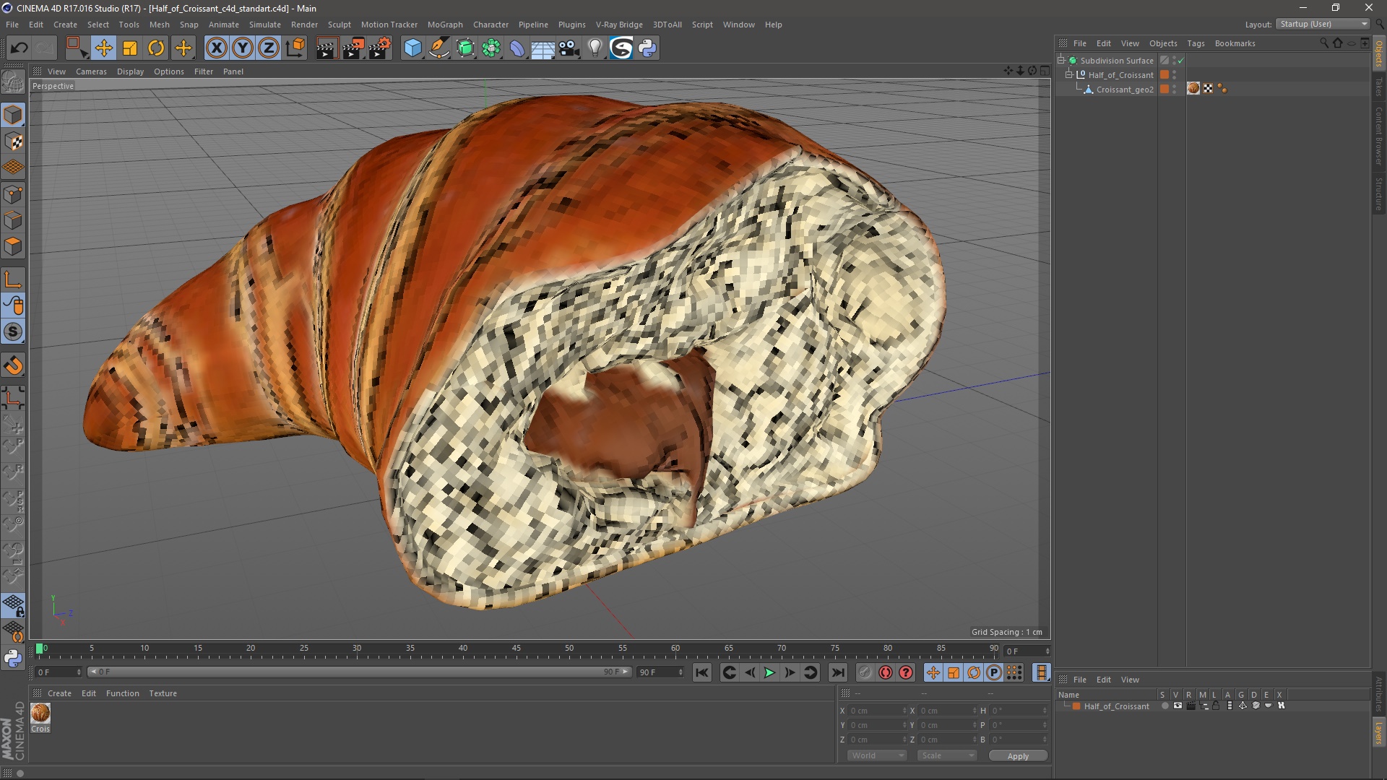1387x780 pixels.
Task: Open the deformer objects icon
Action: pos(517,48)
